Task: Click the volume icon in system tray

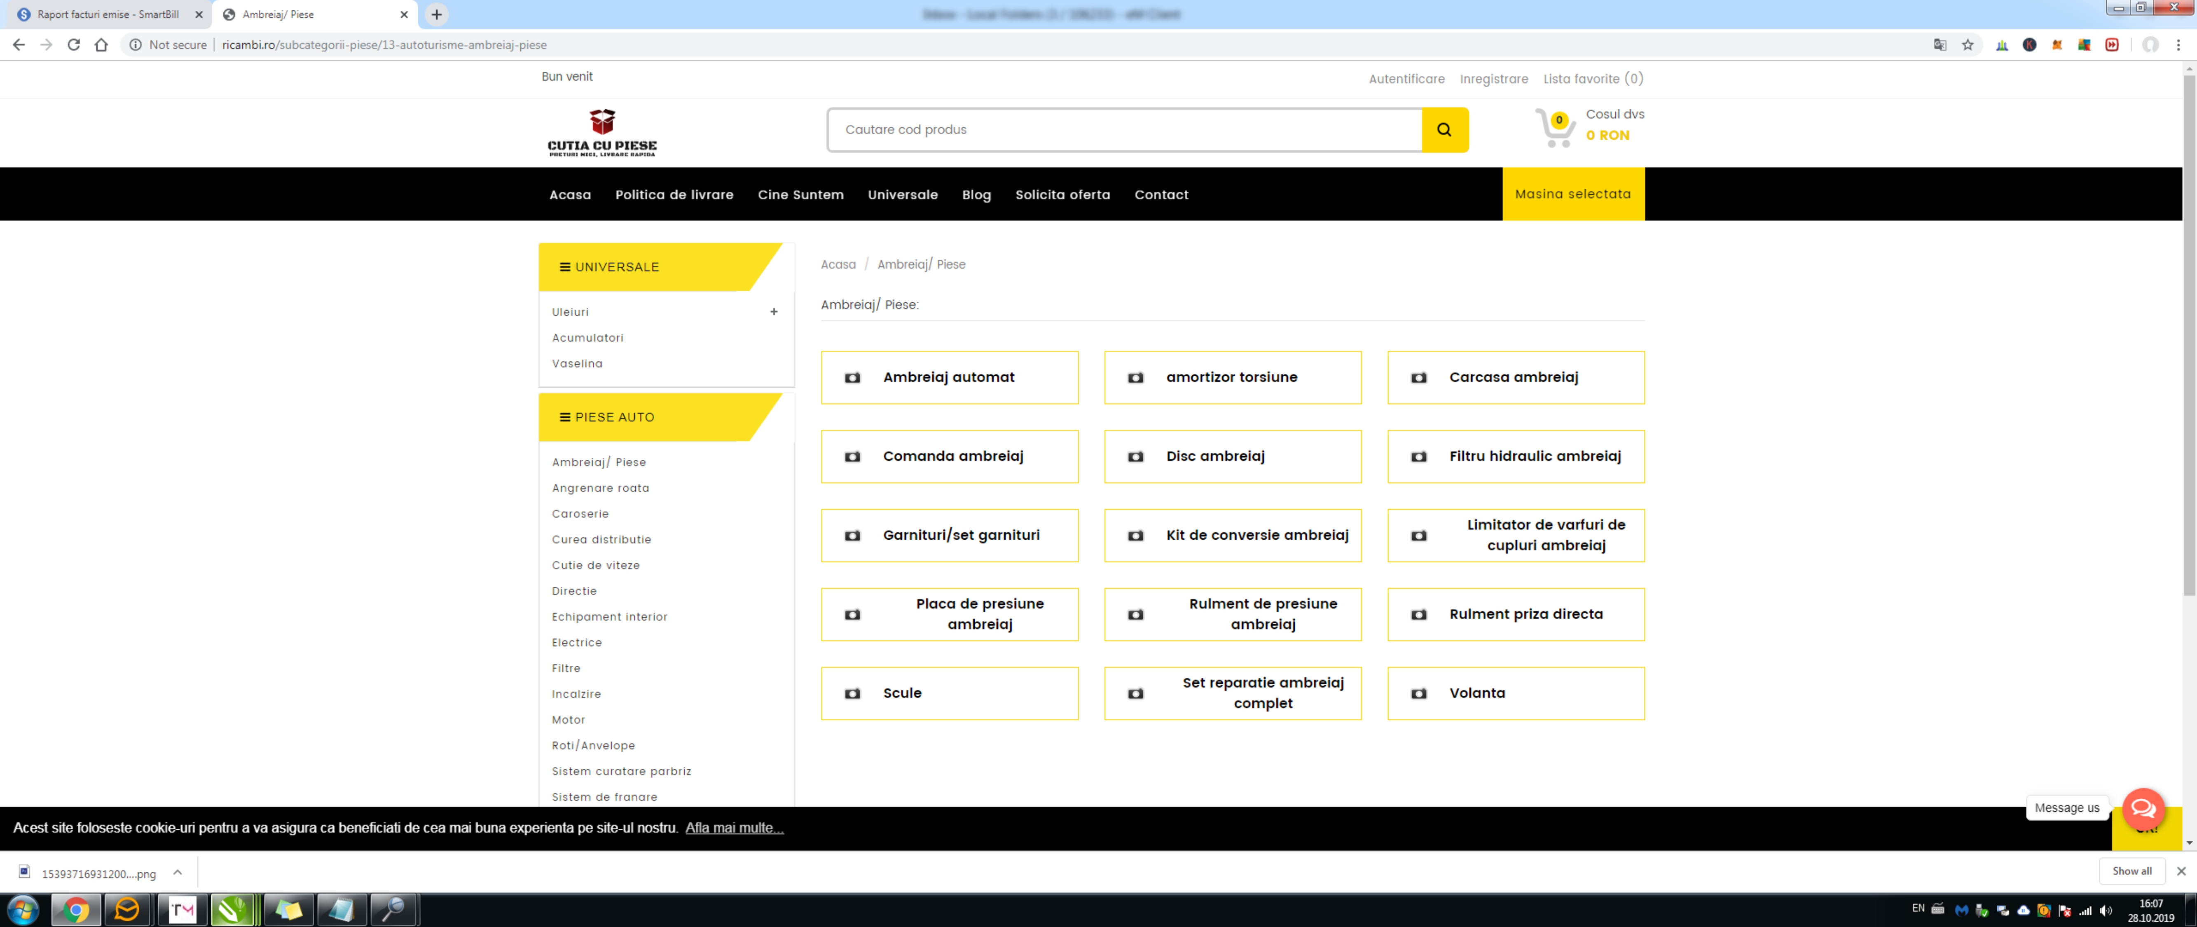Action: tap(2106, 910)
